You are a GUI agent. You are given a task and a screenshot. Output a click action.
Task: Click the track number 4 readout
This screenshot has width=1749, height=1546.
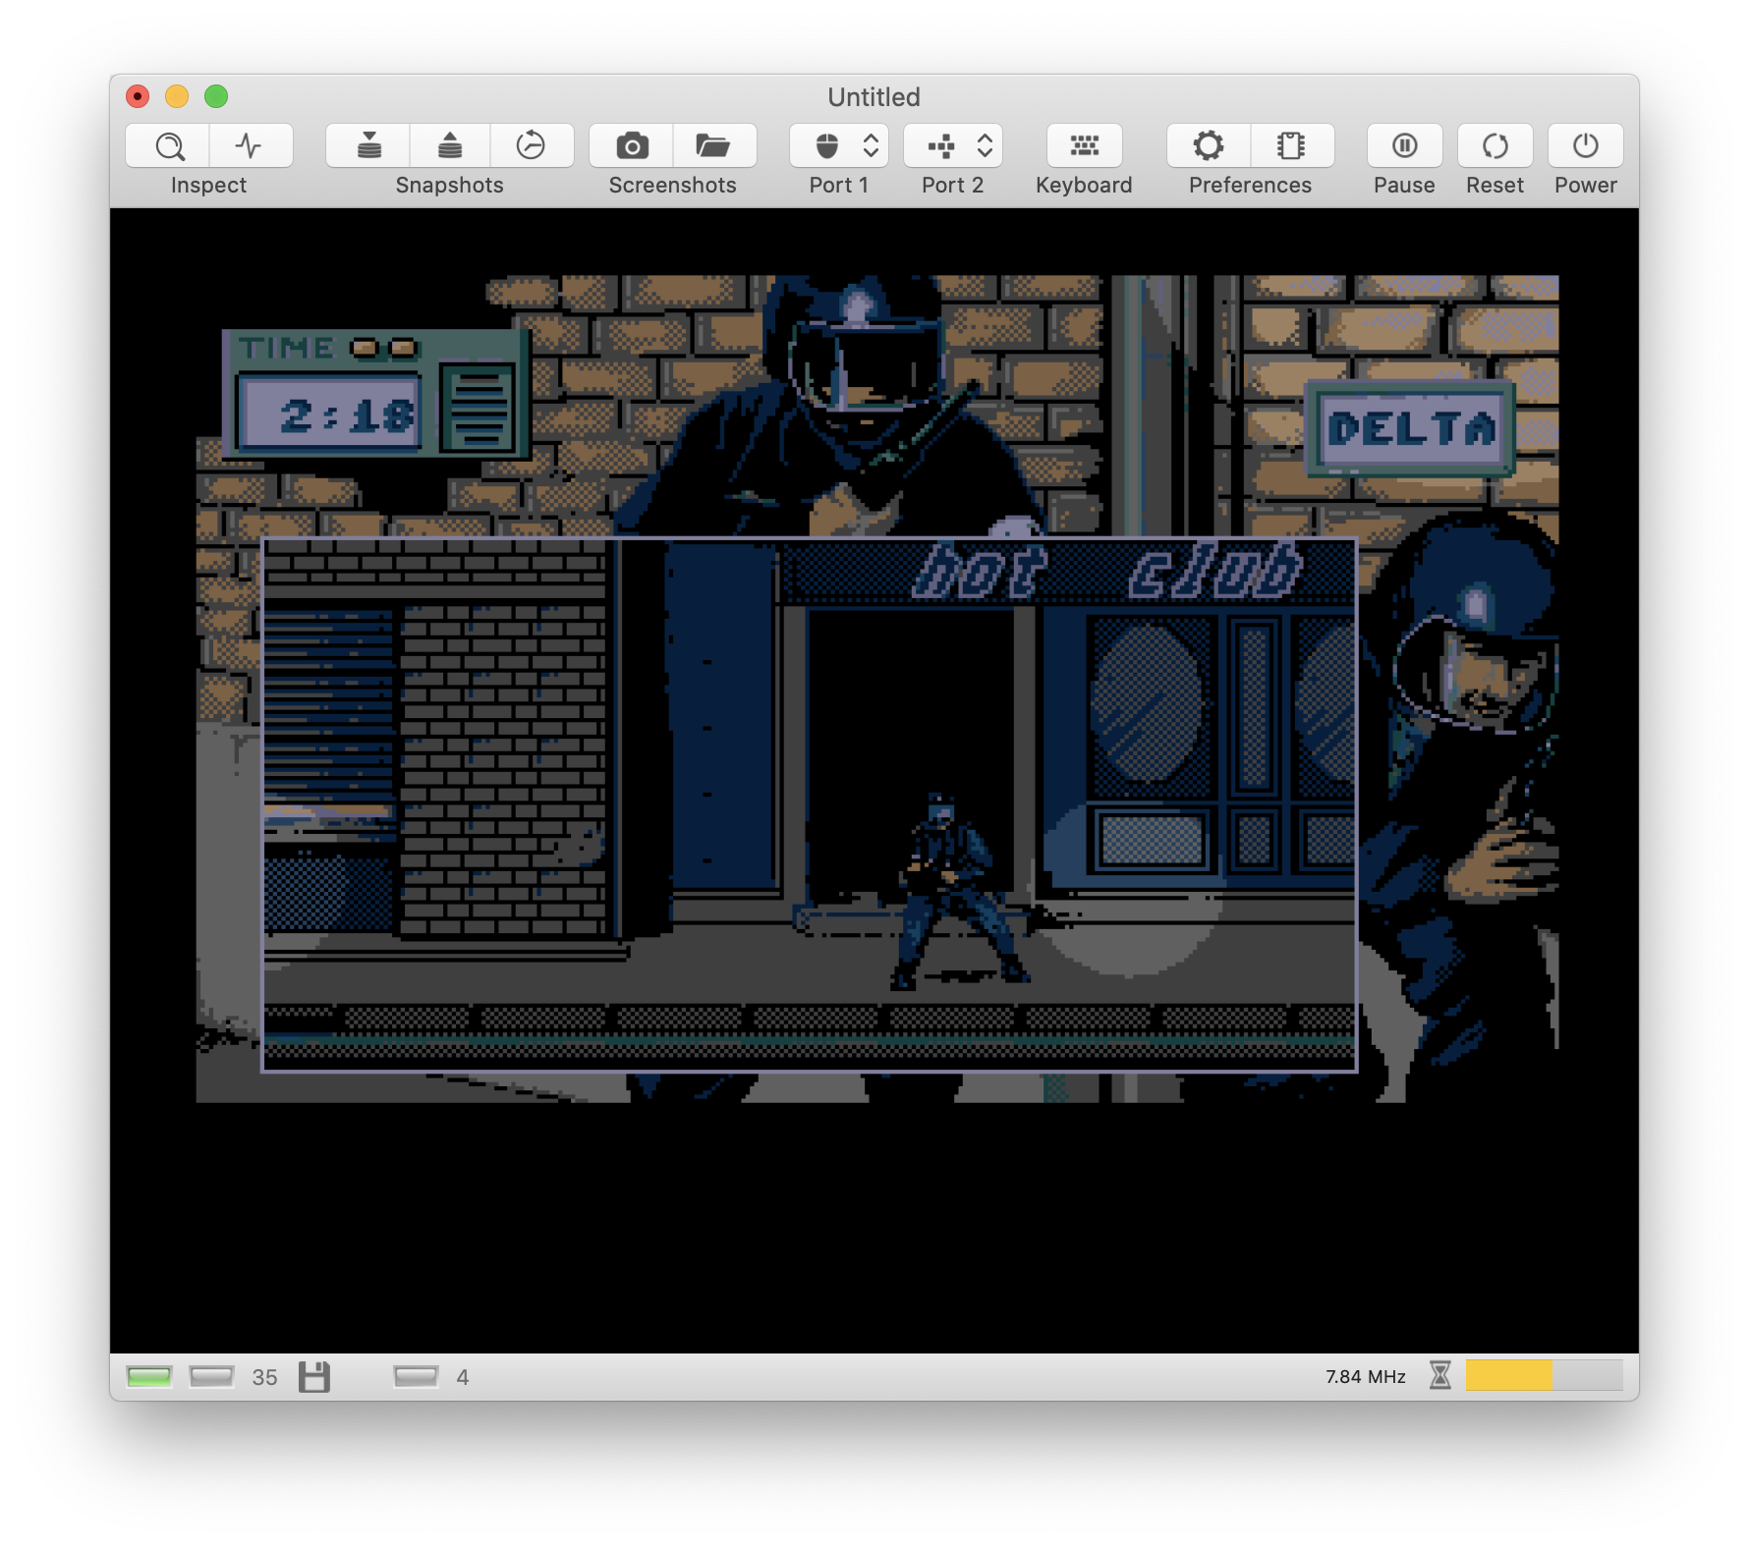pos(463,1378)
